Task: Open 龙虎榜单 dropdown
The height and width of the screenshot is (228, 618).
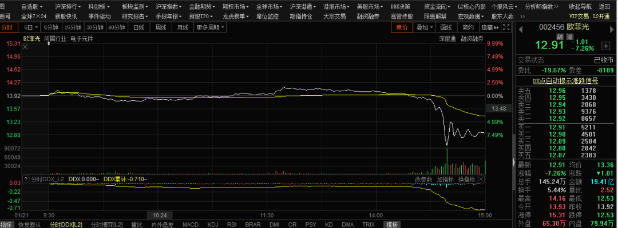Action: coord(235,17)
